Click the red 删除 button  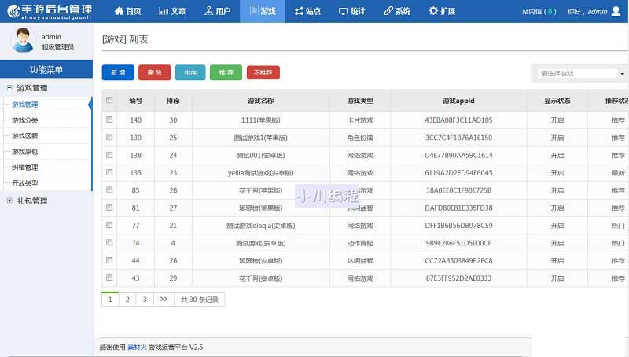tap(154, 72)
